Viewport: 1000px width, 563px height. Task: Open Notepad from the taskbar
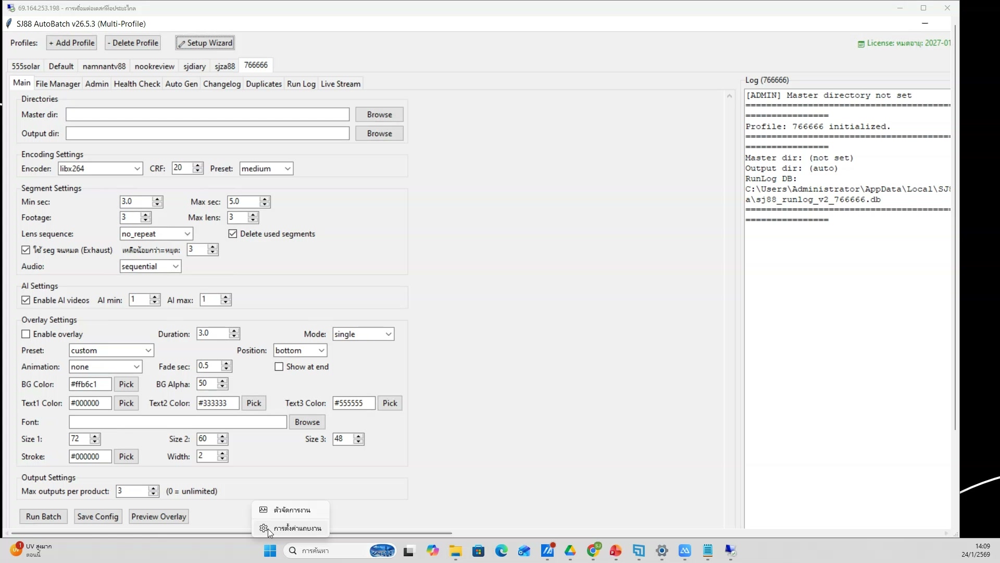coord(707,551)
